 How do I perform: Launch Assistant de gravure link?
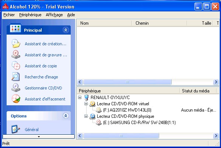point(46,55)
